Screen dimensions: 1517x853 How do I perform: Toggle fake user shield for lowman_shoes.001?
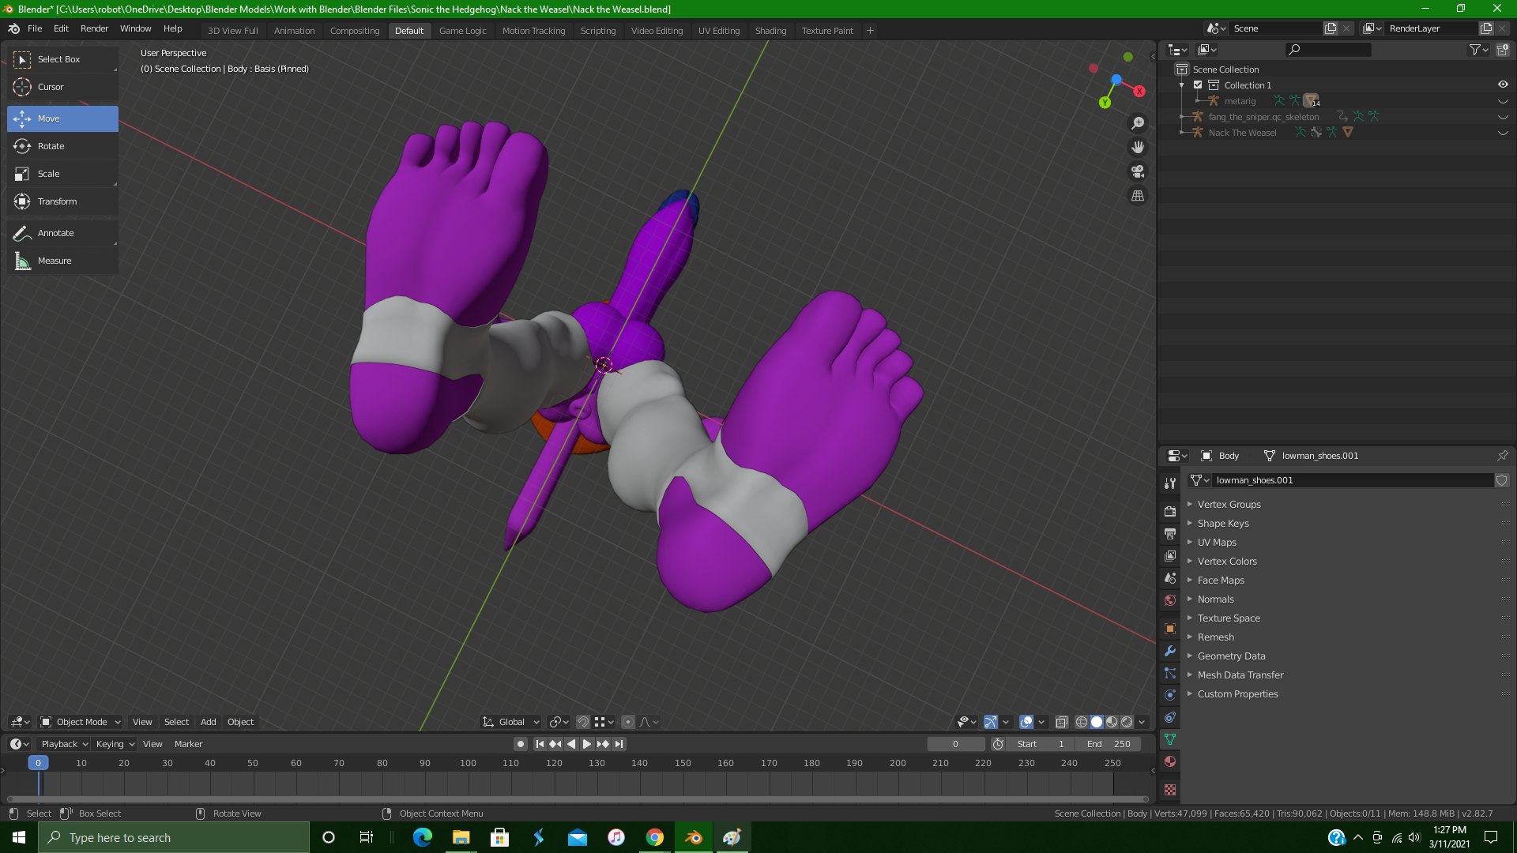tap(1501, 480)
